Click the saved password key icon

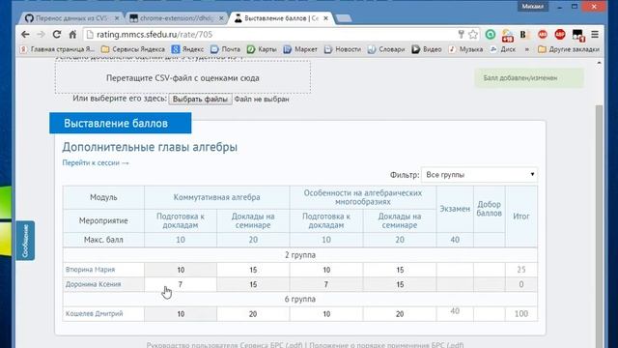coord(461,35)
